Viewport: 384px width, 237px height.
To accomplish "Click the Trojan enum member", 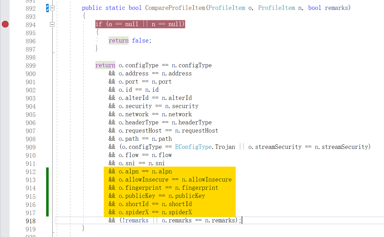I will pos(225,147).
